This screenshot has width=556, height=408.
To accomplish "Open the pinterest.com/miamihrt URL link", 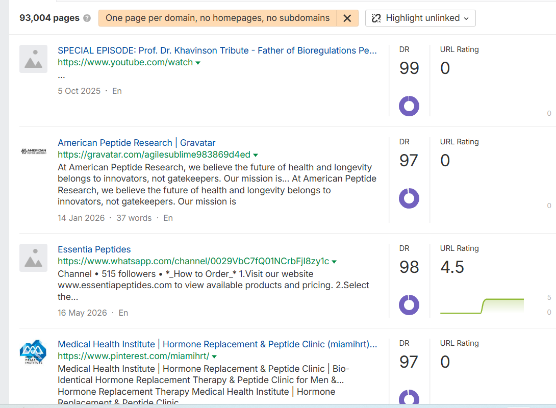I will point(133,356).
